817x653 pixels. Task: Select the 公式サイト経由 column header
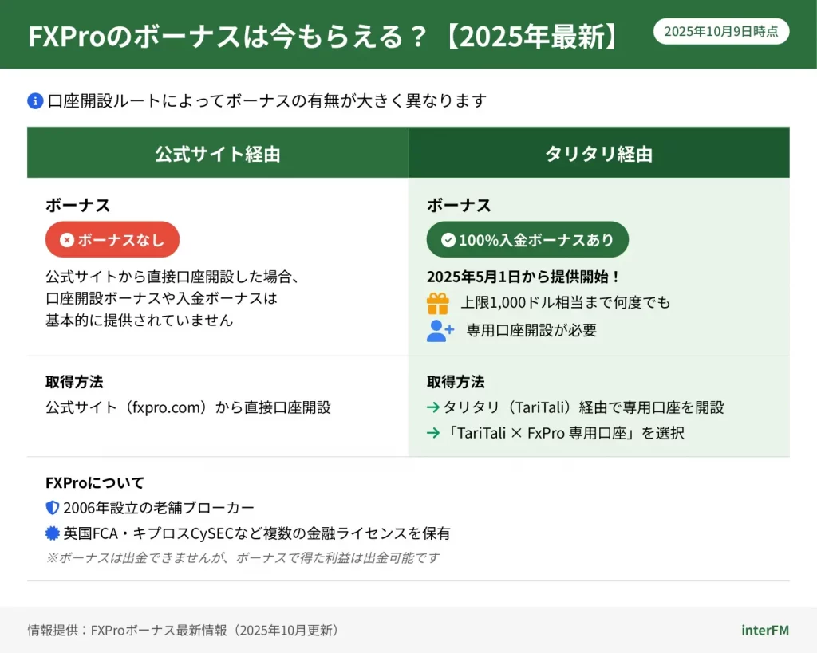218,154
